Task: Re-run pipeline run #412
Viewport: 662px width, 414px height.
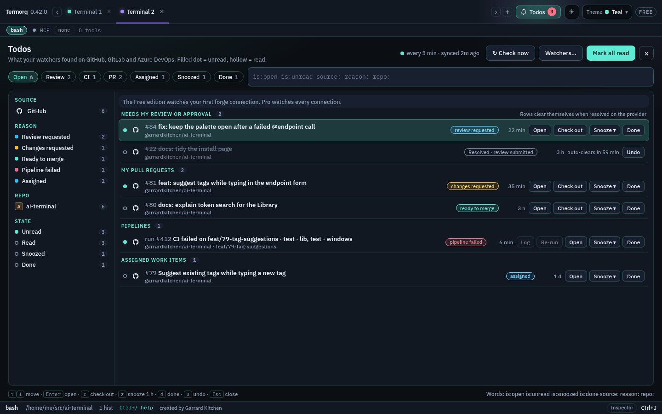Action: (x=549, y=242)
